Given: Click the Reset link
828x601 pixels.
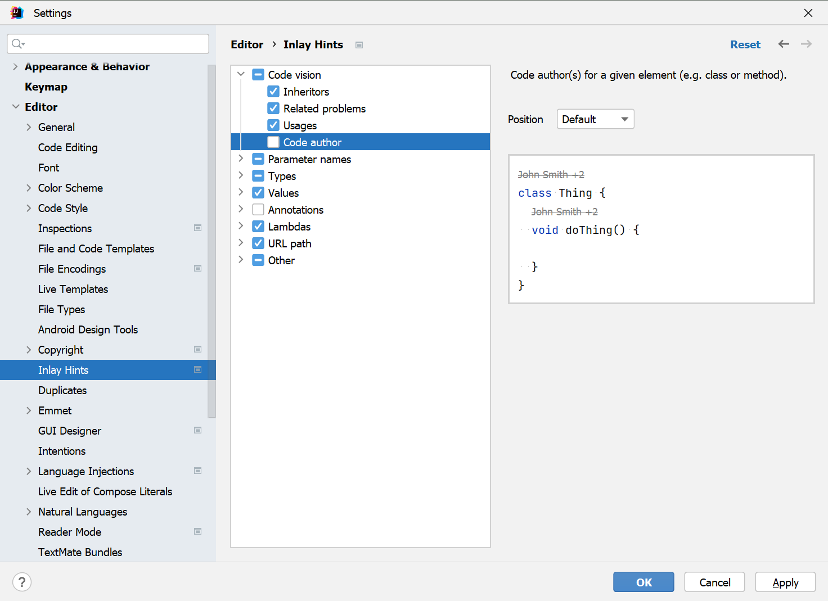Looking at the screenshot, I should click(745, 44).
